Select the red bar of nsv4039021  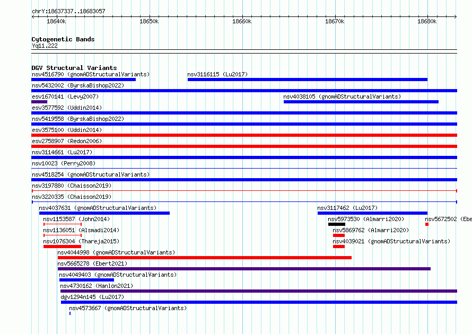(x=339, y=247)
